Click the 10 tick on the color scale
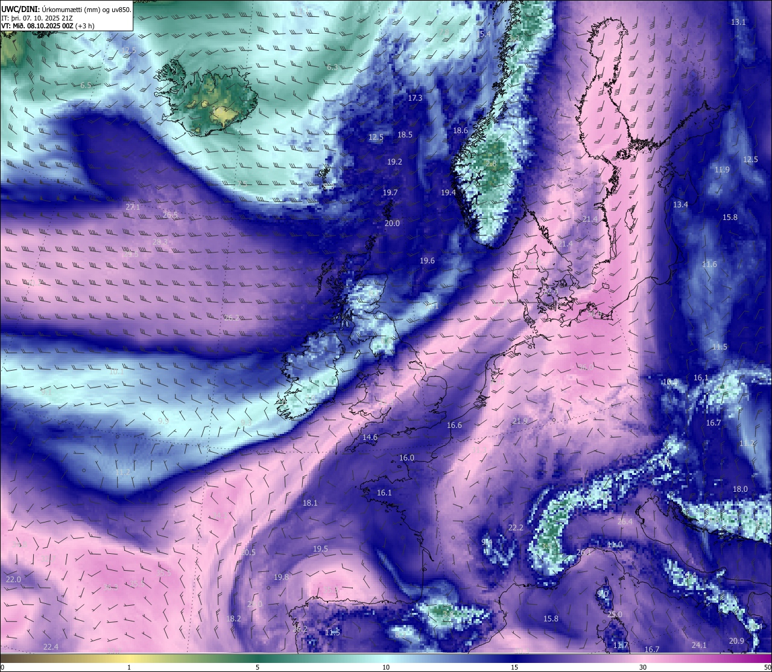Screen dimensions: 772x672 (x=386, y=667)
